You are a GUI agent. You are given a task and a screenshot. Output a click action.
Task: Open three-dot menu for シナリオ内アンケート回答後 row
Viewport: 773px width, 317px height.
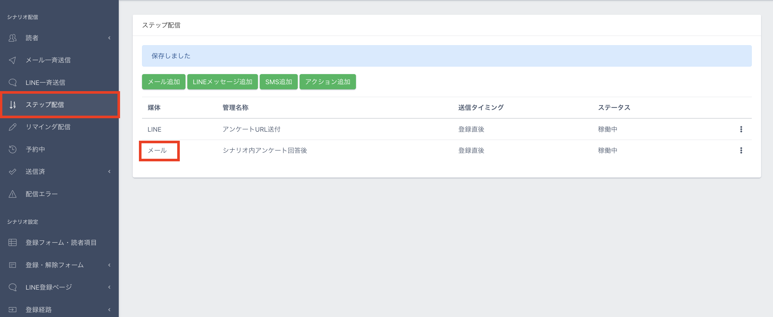(741, 150)
